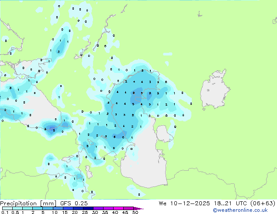Click the 10–15 mm legend swatch

pyautogui.click(x=58, y=208)
